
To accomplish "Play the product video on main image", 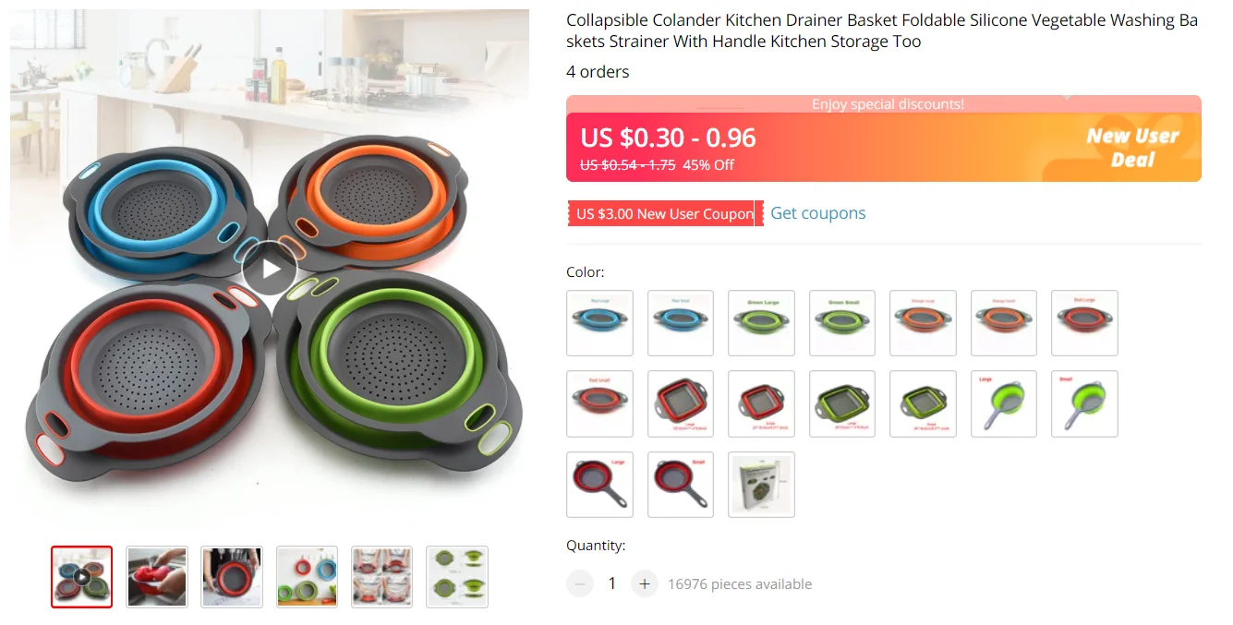I will pyautogui.click(x=270, y=268).
